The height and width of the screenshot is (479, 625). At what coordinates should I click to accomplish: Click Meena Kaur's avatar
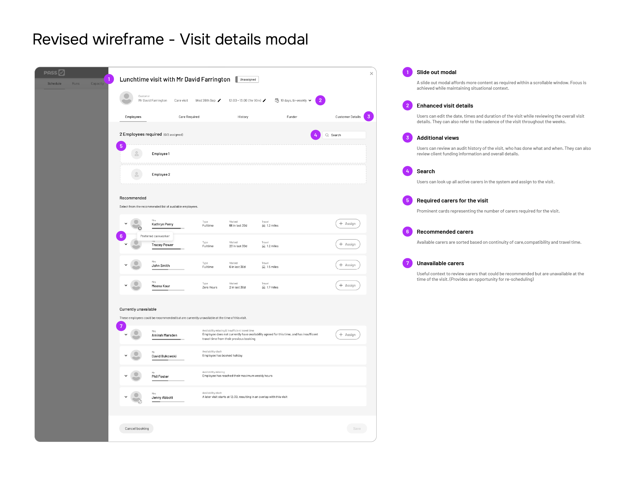tap(136, 285)
